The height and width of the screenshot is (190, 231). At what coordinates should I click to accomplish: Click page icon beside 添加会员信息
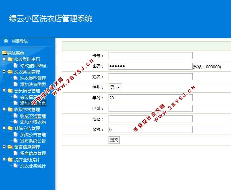pyautogui.click(x=16, y=103)
